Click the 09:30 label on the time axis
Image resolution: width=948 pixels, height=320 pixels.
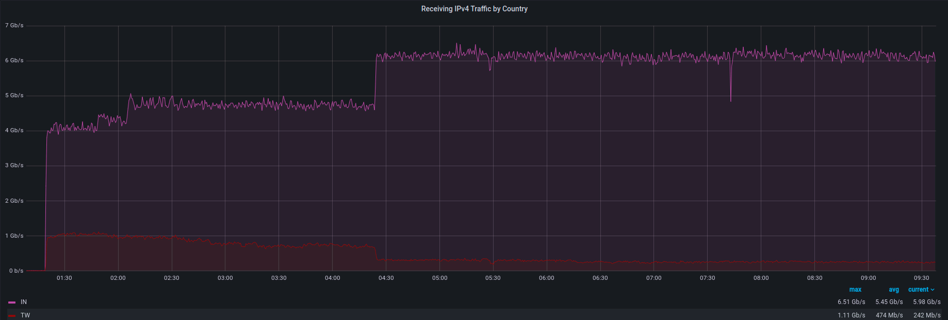[x=921, y=278]
